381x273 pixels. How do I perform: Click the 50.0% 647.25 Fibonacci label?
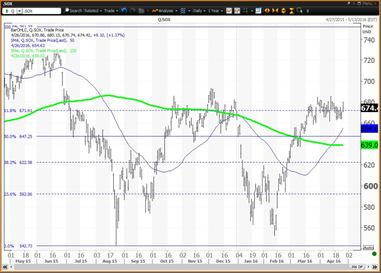coord(18,136)
